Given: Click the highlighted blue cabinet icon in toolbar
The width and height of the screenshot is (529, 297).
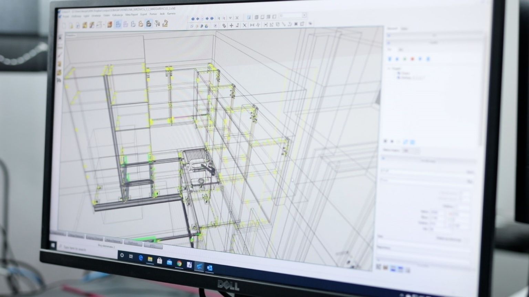Looking at the screenshot, I should (x=118, y=24).
